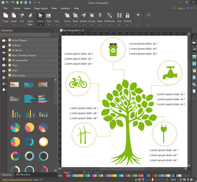Screen dimensions: 197x182
Task: Click the Rotate tool icon
Action: coord(84,15)
